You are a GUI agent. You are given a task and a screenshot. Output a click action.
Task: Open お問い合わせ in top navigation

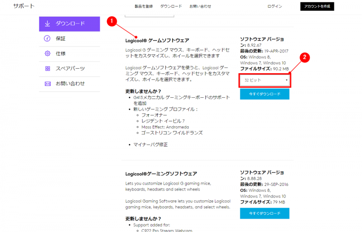coord(200,6)
